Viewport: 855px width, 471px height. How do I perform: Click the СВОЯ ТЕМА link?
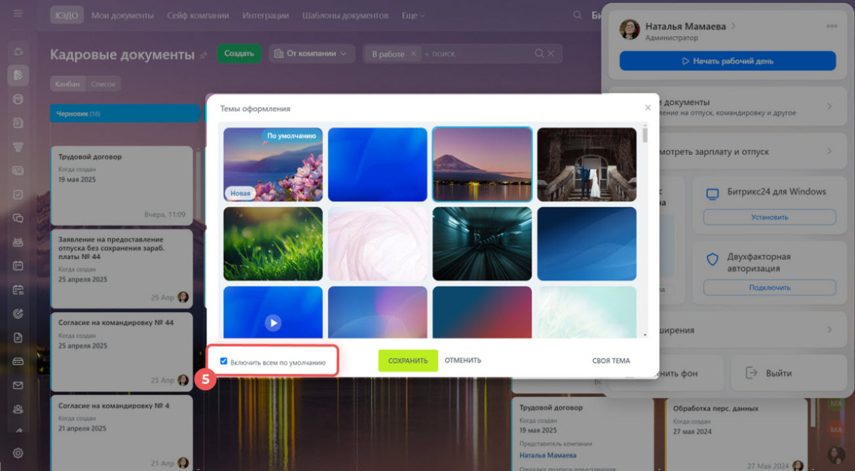[611, 361]
